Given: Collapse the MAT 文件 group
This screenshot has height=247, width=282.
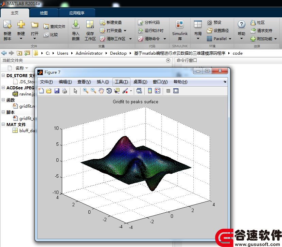Looking at the screenshot, I should (3, 124).
